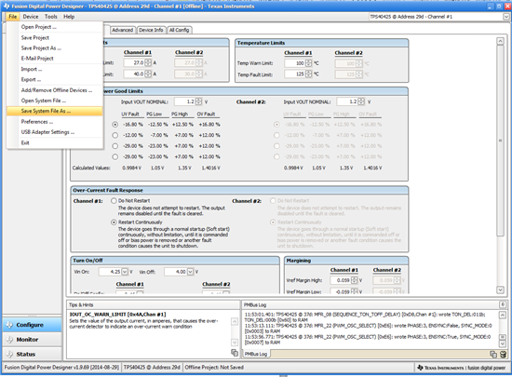Copy the Tips & Hints text icon
Screen dimensions: 512x377
234,353
